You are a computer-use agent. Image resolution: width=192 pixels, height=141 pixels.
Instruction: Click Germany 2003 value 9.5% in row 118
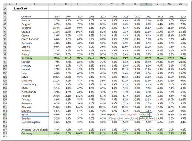56,134
